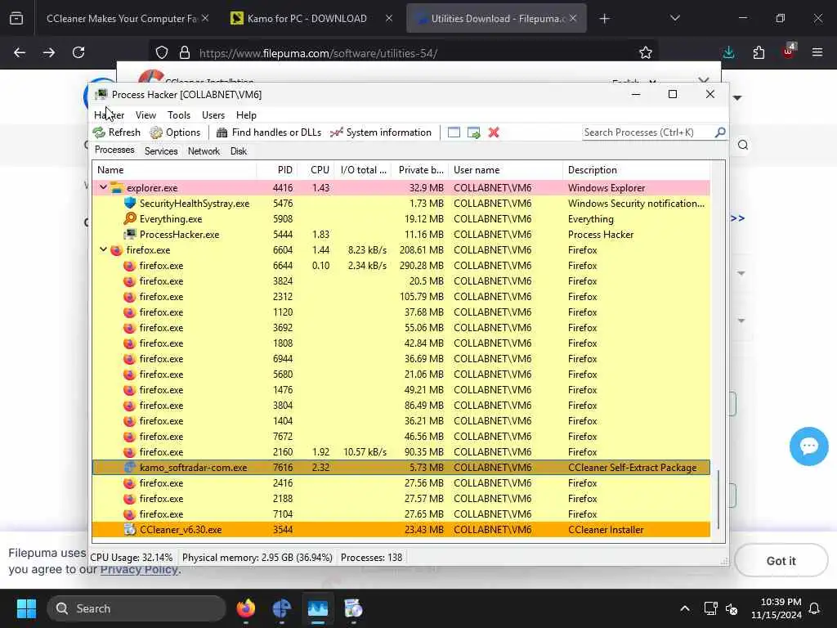Screen dimensions: 837x628
Task: Switch to the Network tab
Action: point(204,151)
